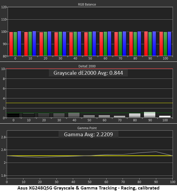This screenshot has height=191, width=177.
Task: Click the red bar at 90 in RGB Balance
Action: pos(146,43)
